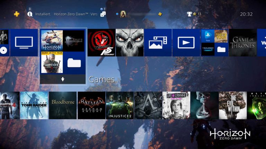
Task: Select Rise of the Tomb Raider
Action: pos(34,105)
